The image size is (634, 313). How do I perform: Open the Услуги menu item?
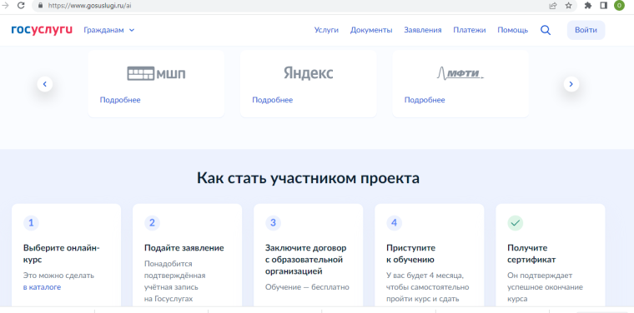pos(326,30)
